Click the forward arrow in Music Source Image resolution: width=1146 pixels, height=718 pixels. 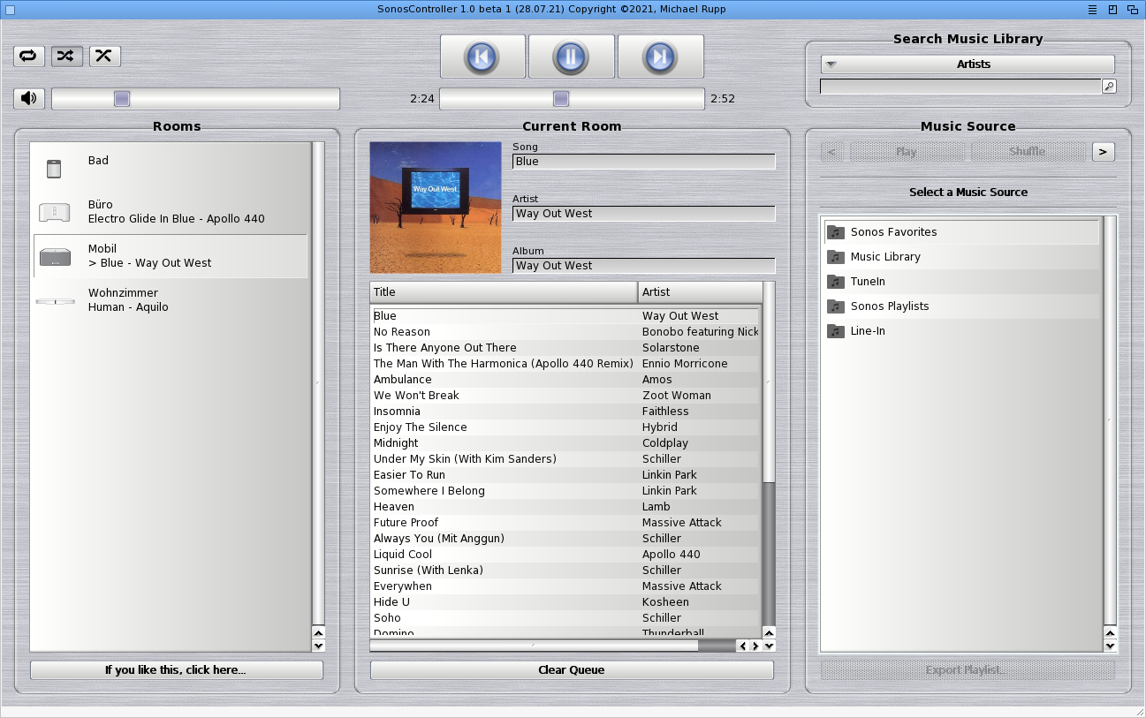(1103, 152)
